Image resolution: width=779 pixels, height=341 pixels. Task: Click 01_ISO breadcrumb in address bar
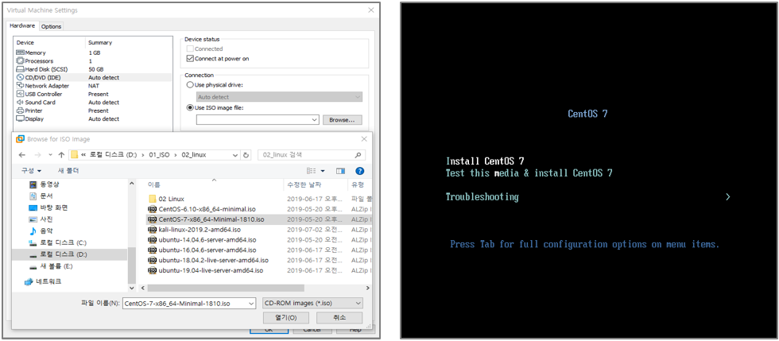point(160,154)
